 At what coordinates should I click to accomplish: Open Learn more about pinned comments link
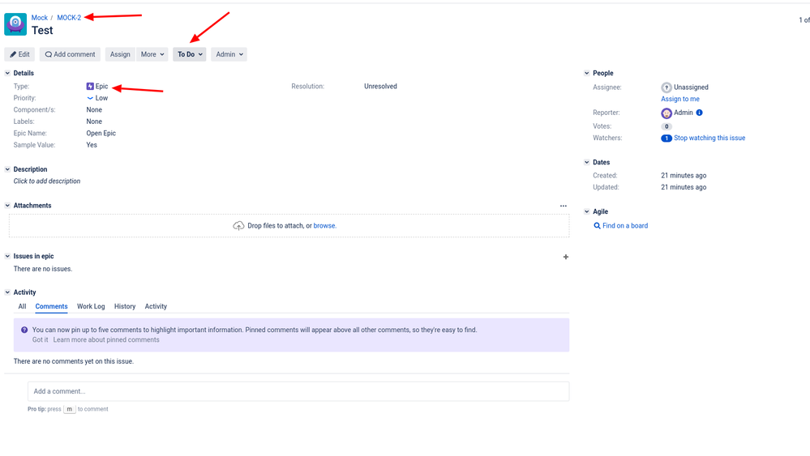coord(106,340)
